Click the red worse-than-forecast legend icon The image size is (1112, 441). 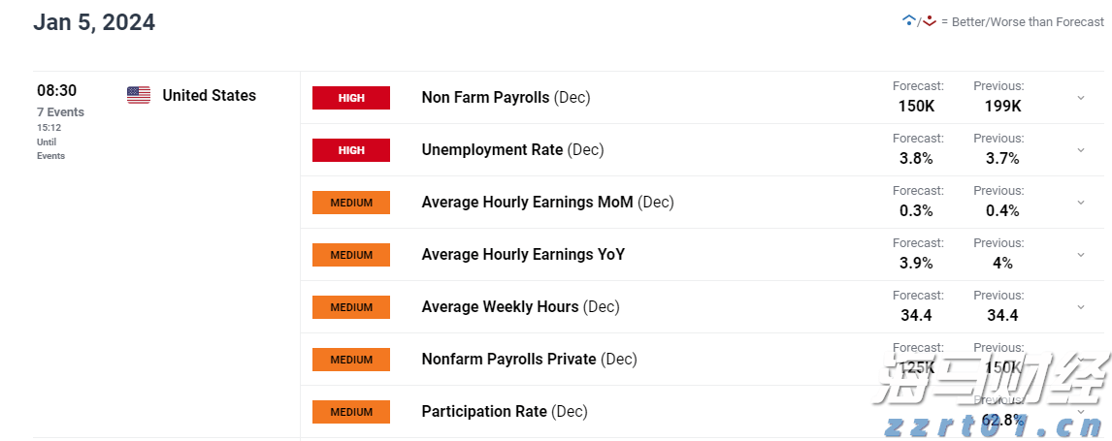point(929,20)
